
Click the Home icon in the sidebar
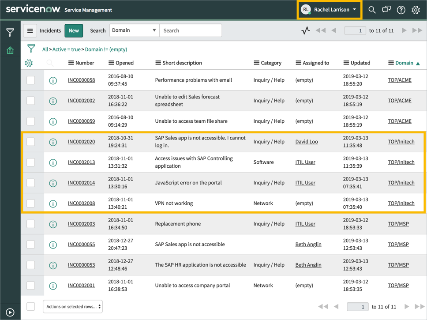10,50
